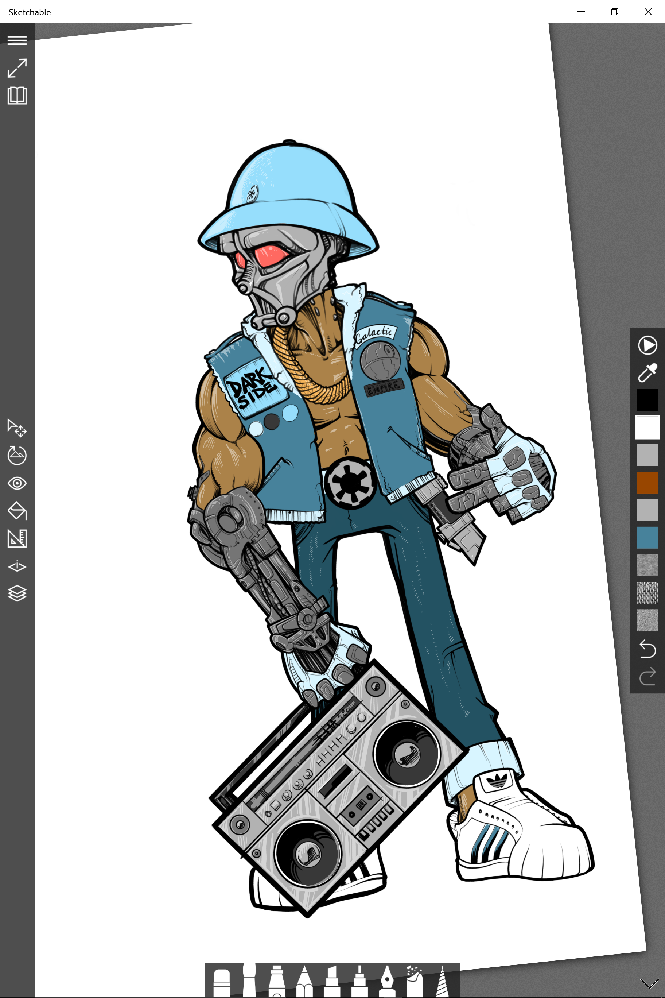The image size is (665, 998).
Task: Choose the gray swatch below brown
Action: (647, 510)
